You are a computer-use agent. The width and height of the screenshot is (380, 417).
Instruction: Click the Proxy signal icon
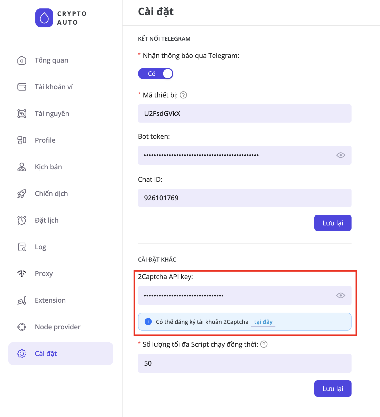pyautogui.click(x=22, y=274)
